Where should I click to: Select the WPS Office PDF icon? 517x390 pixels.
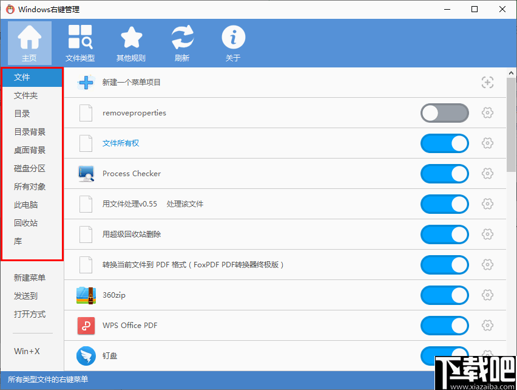(86, 326)
